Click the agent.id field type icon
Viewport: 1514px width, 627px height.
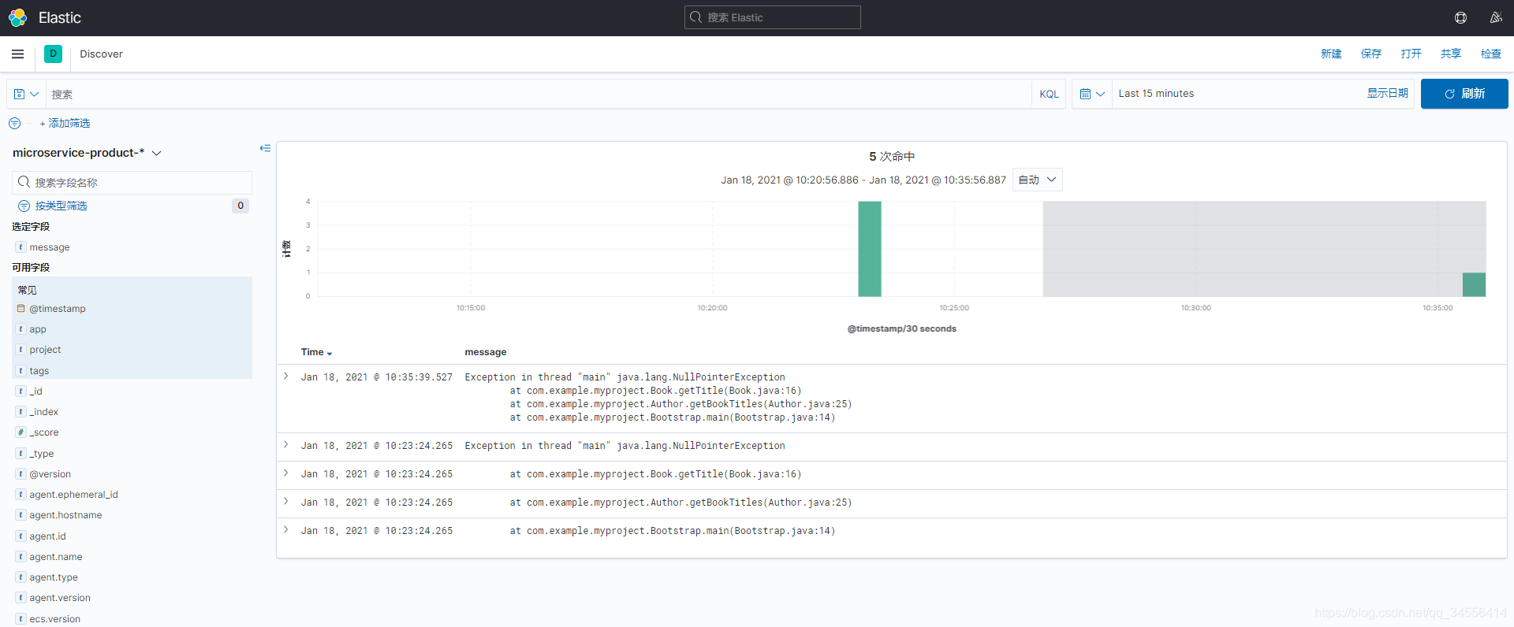(x=21, y=536)
